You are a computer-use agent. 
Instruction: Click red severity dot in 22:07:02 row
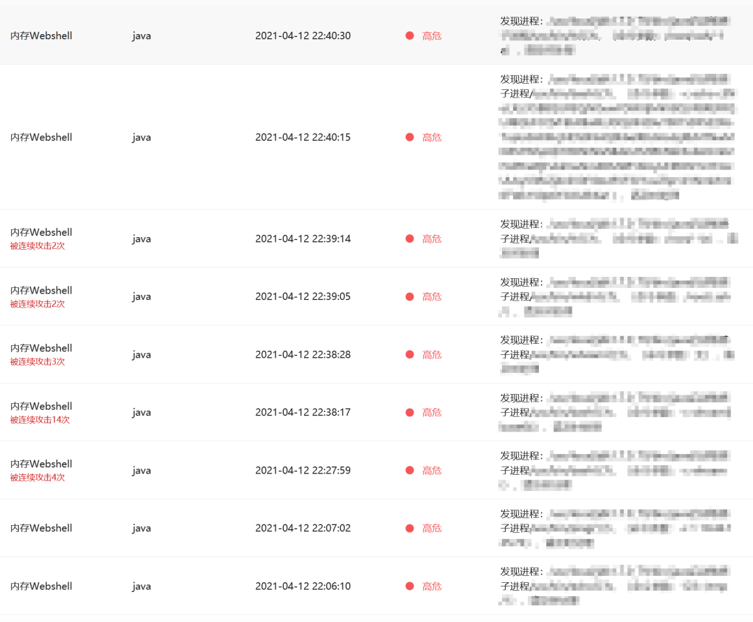point(410,529)
